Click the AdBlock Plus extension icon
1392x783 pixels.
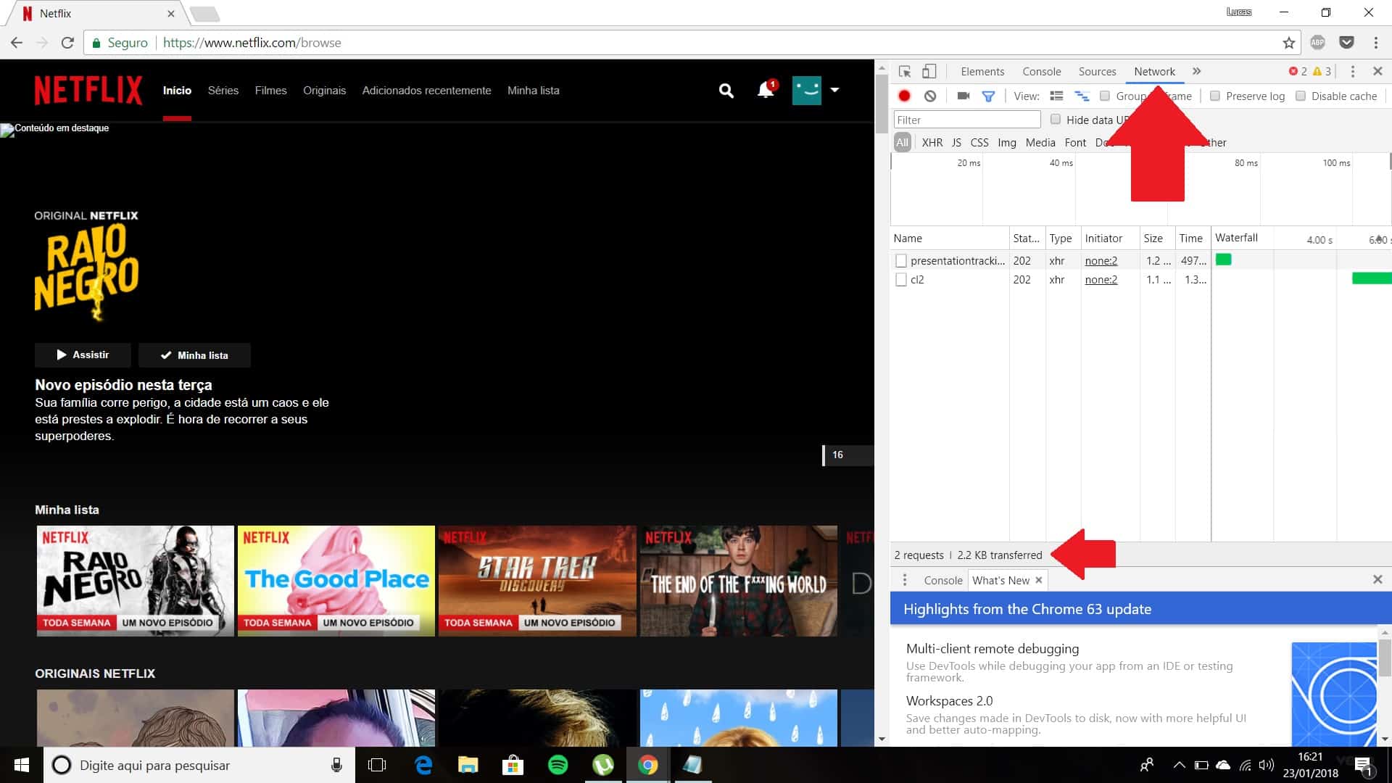point(1317,43)
